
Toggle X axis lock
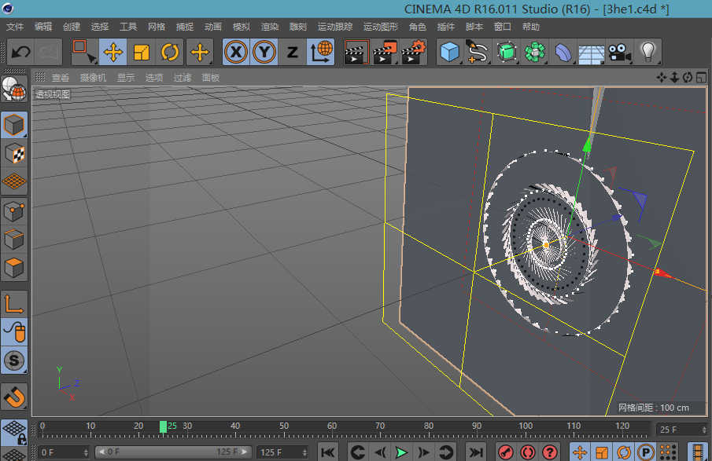(236, 53)
